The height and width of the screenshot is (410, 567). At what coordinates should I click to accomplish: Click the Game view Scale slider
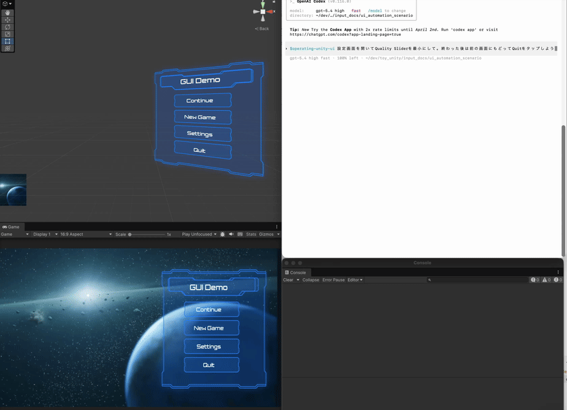pos(146,234)
